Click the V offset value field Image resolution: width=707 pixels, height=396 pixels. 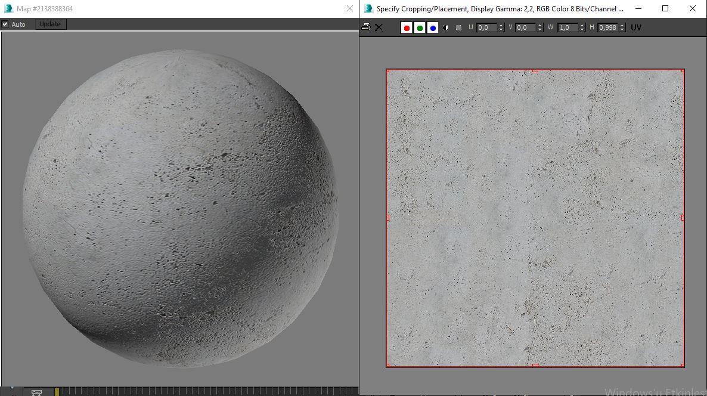(525, 28)
